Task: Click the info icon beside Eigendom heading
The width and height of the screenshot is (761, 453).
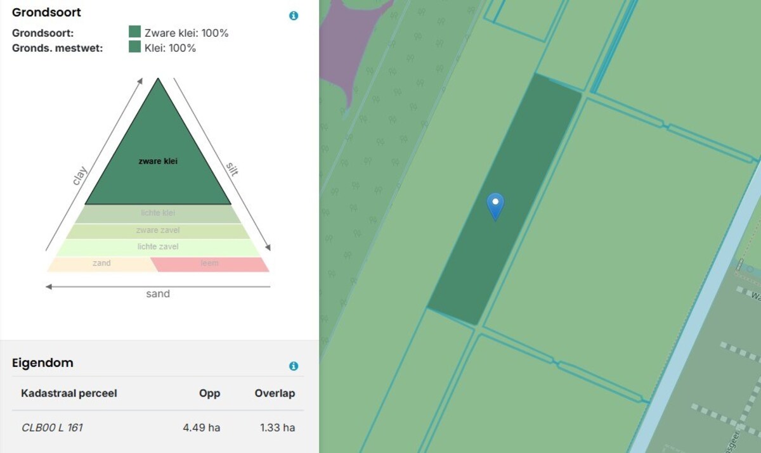Action: point(294,366)
